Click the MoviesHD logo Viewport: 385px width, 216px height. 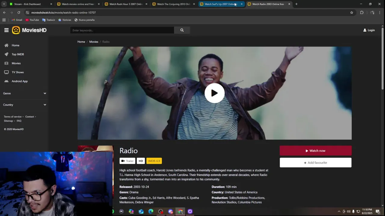click(29, 30)
